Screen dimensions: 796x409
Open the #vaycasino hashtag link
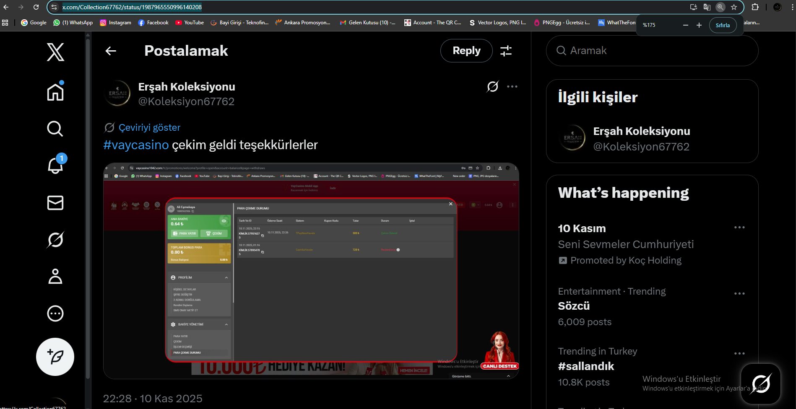click(135, 145)
